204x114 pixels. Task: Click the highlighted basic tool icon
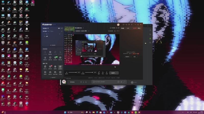60,67
